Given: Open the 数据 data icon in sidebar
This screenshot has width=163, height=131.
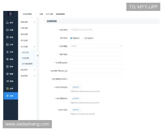Looking at the screenshot, I should point(7,74).
